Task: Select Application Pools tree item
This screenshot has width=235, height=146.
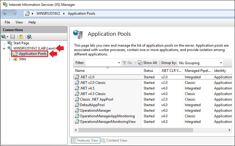Action: coord(33,54)
